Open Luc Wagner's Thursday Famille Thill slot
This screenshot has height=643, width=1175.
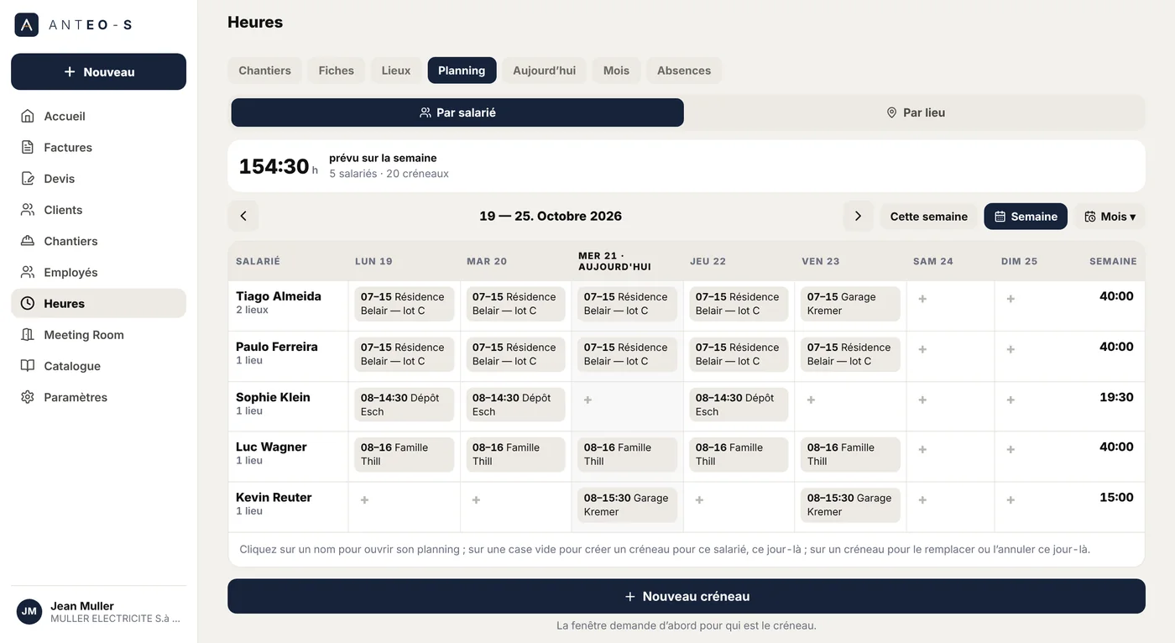tap(739, 454)
